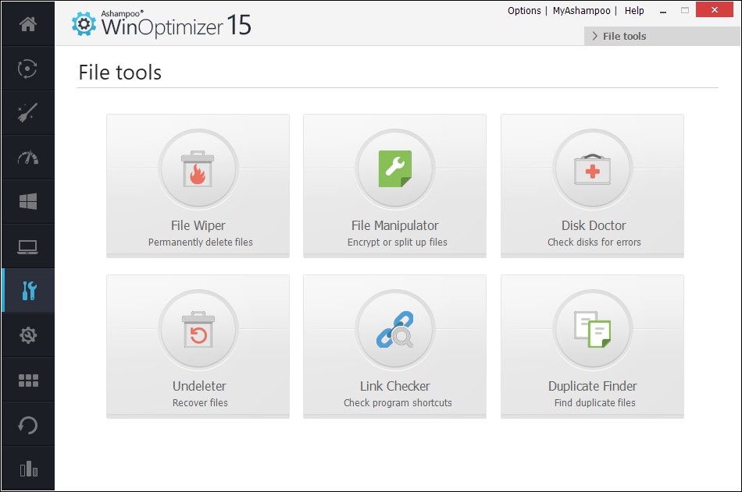Open the Duplicate Finder tool

click(x=592, y=346)
